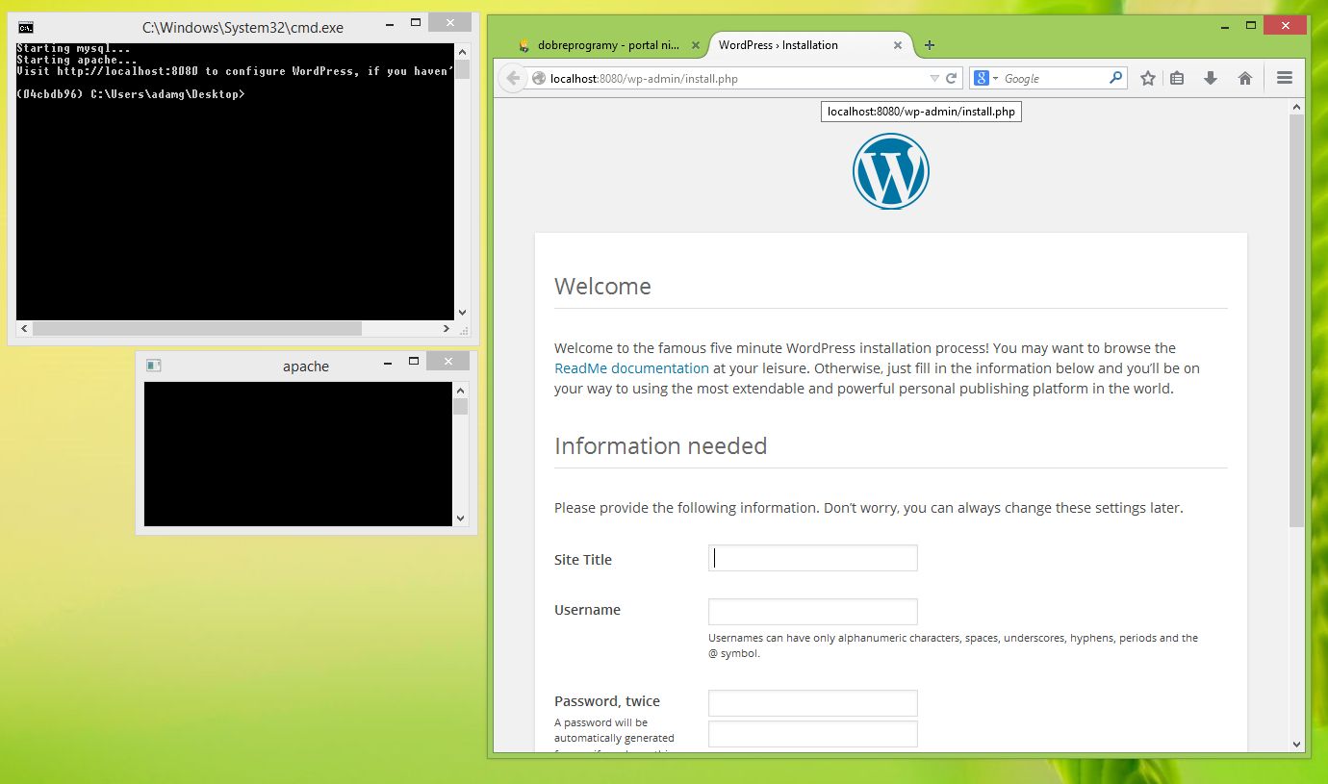Bookmark this page with the star icon
This screenshot has width=1328, height=784.
[1147, 79]
